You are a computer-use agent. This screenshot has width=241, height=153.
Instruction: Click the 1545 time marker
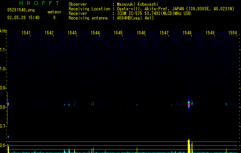click(x=118, y=33)
